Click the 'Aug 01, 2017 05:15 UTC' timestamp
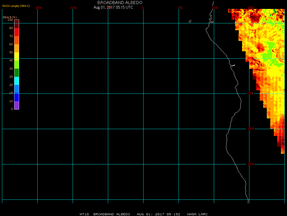287x216 pixels. (113, 7)
